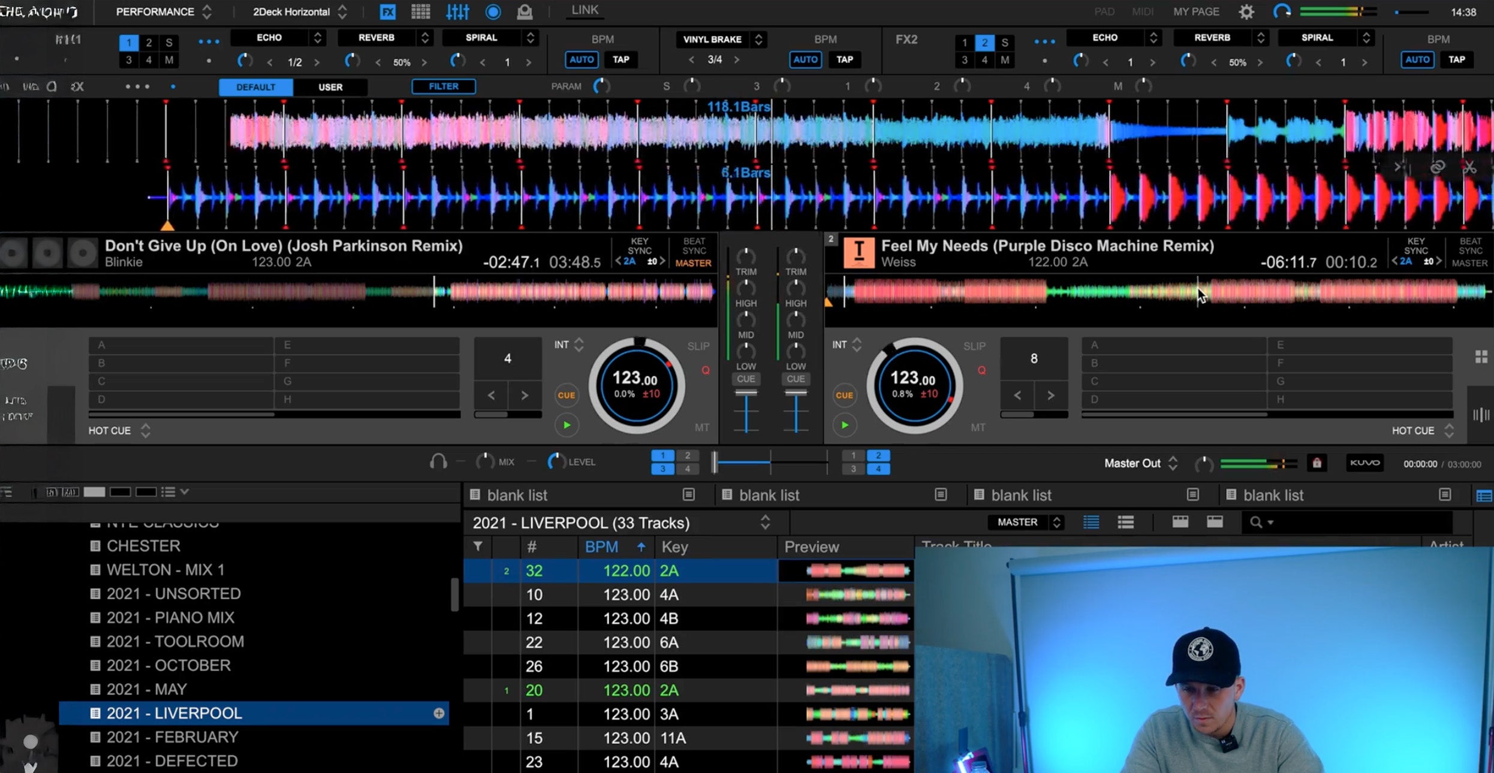Click the recording circle icon in top toolbar
1494x773 pixels.
point(493,11)
